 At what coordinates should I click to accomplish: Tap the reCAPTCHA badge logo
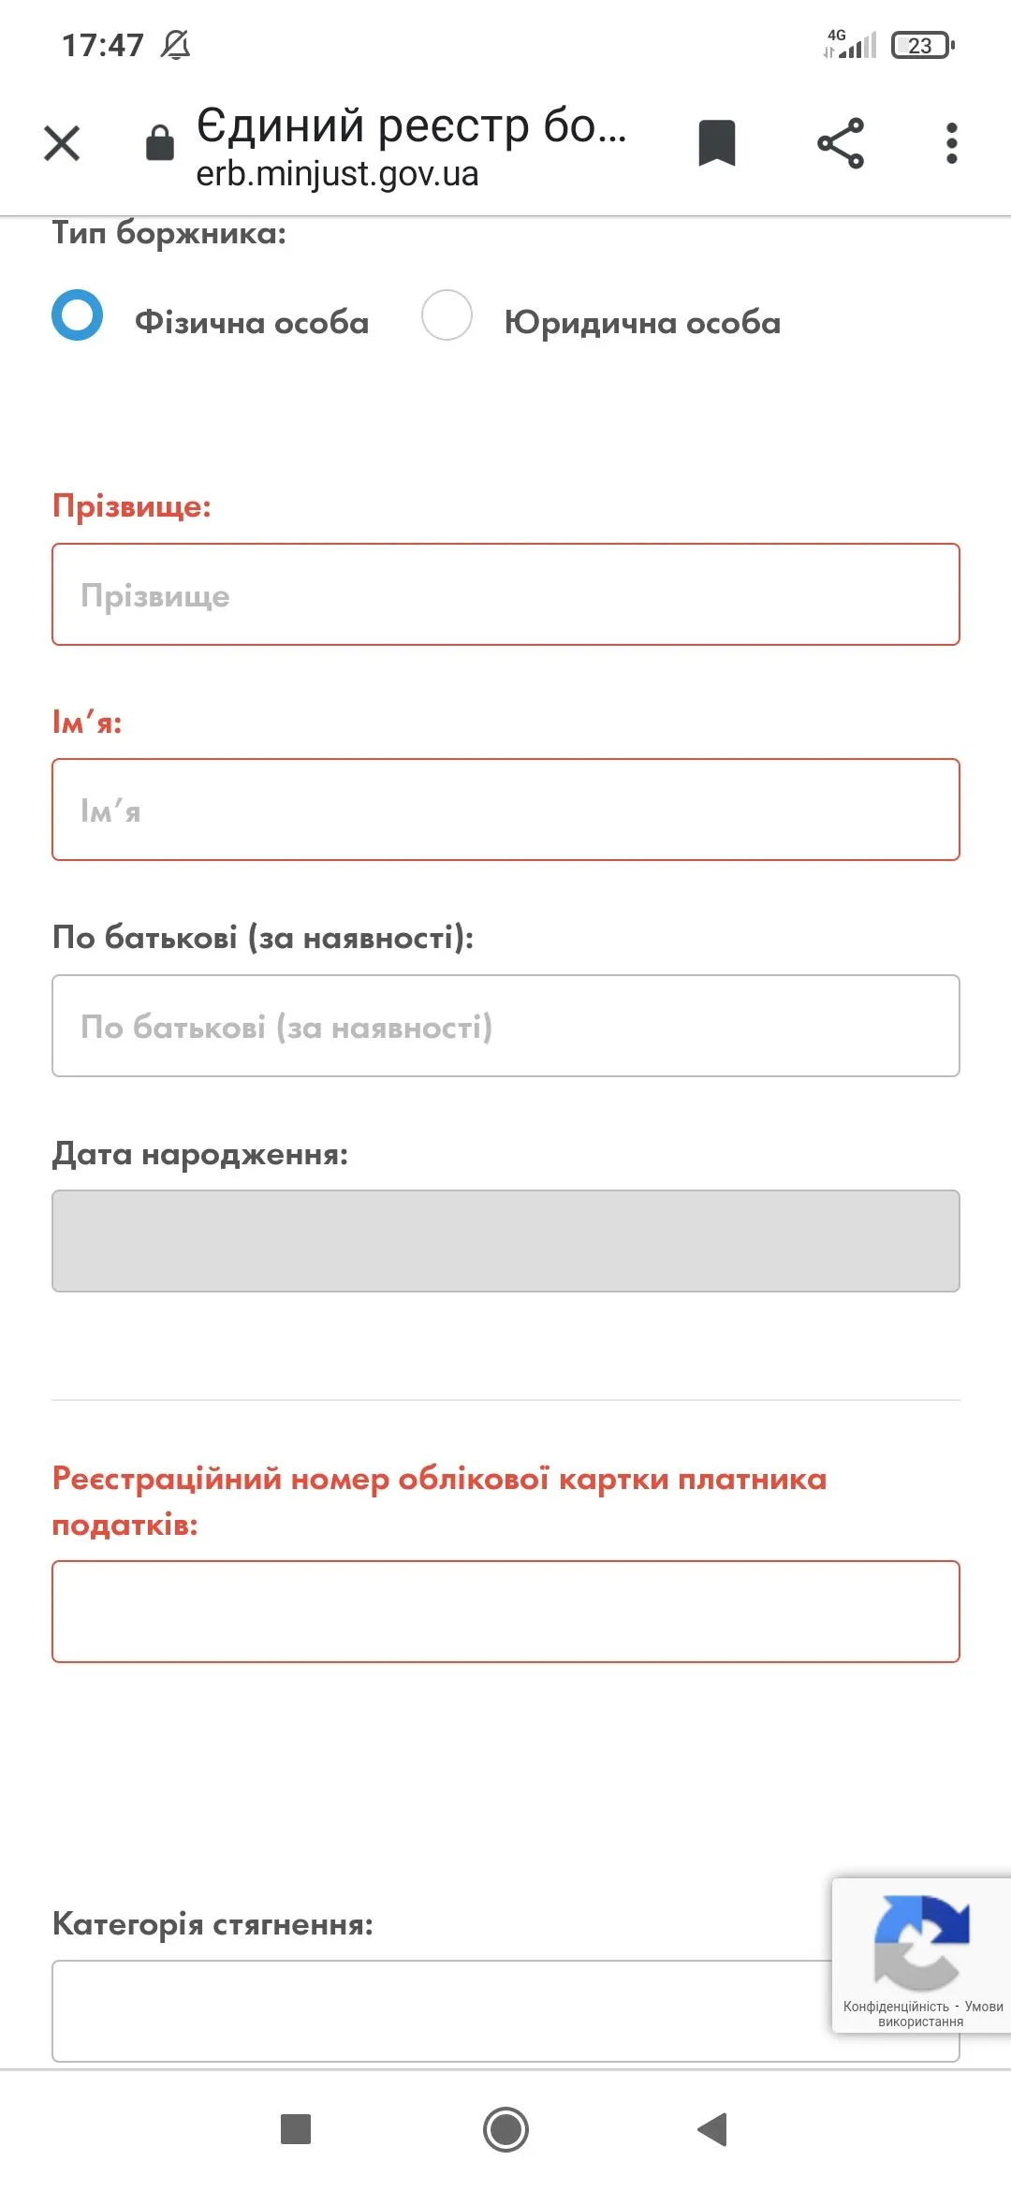click(x=921, y=1941)
